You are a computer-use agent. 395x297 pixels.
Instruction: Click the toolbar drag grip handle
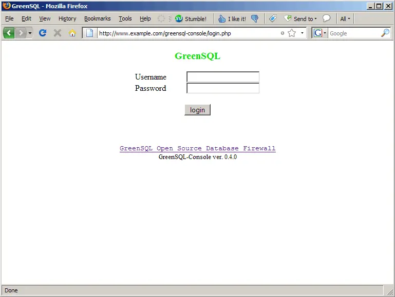click(x=170, y=18)
